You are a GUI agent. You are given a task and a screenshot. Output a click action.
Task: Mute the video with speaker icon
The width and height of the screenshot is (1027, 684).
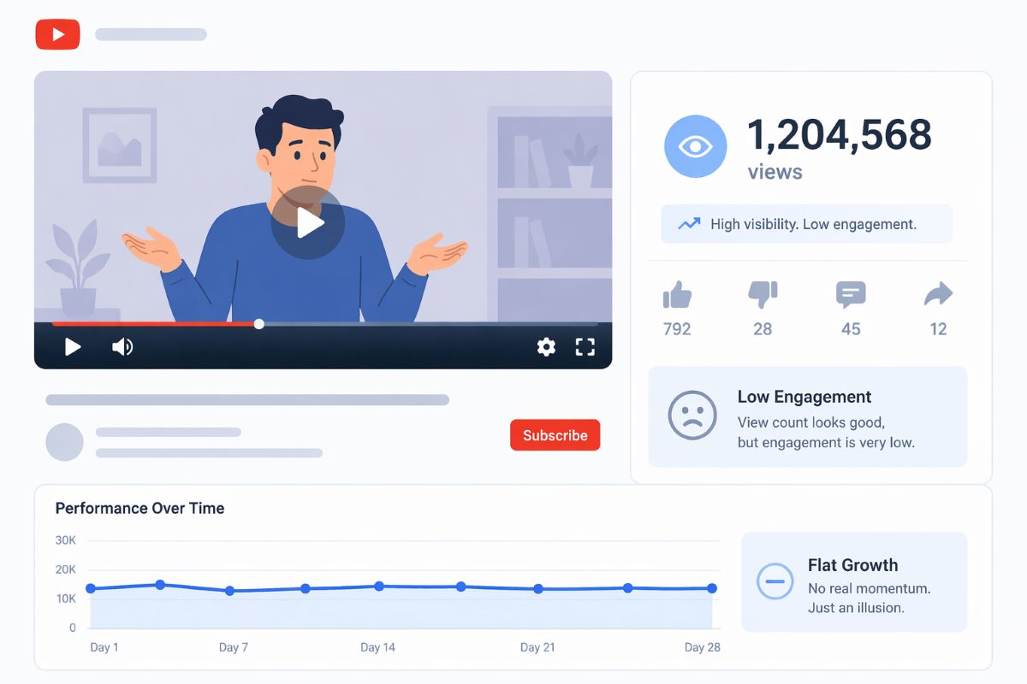point(122,346)
